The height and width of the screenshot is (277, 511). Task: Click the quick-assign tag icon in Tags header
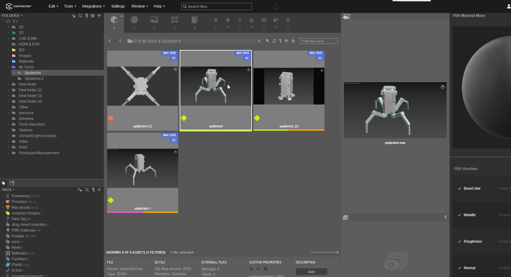point(80,190)
